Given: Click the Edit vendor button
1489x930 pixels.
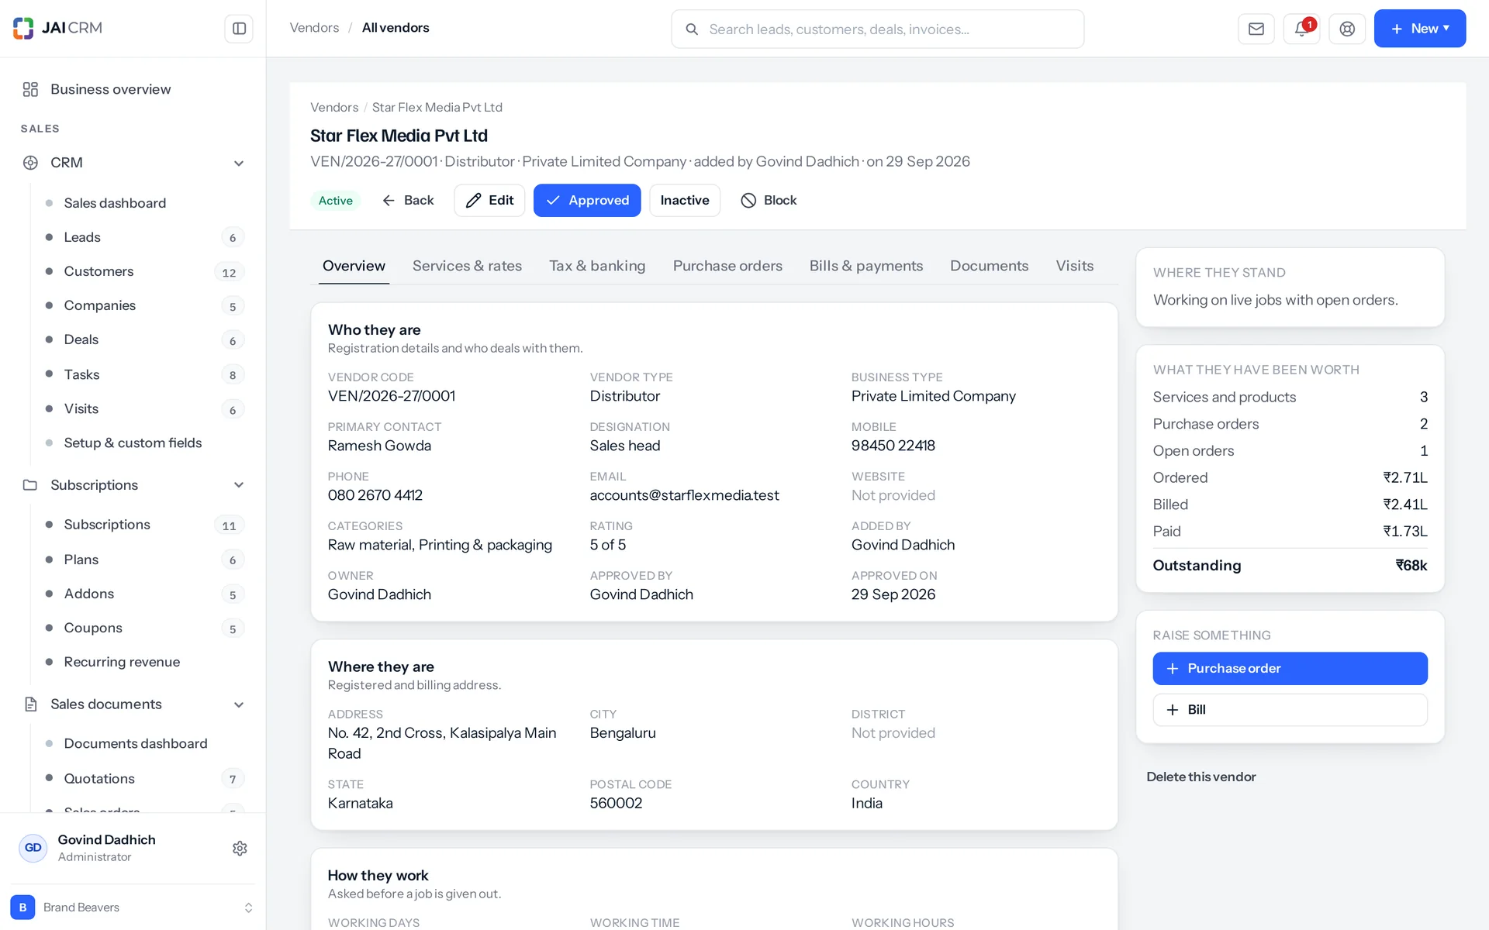Looking at the screenshot, I should point(489,201).
